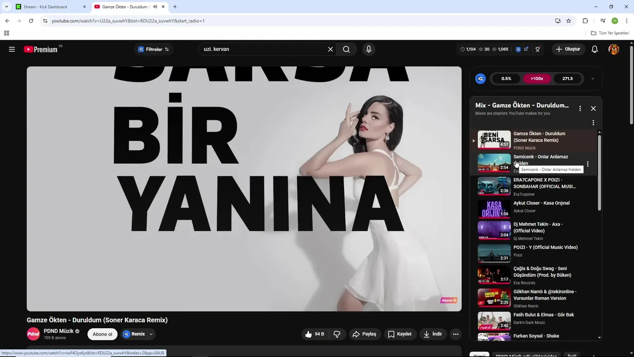Image resolution: width=634 pixels, height=357 pixels.
Task: Click the round vidIQ scorecard logo
Action: pyautogui.click(x=480, y=78)
